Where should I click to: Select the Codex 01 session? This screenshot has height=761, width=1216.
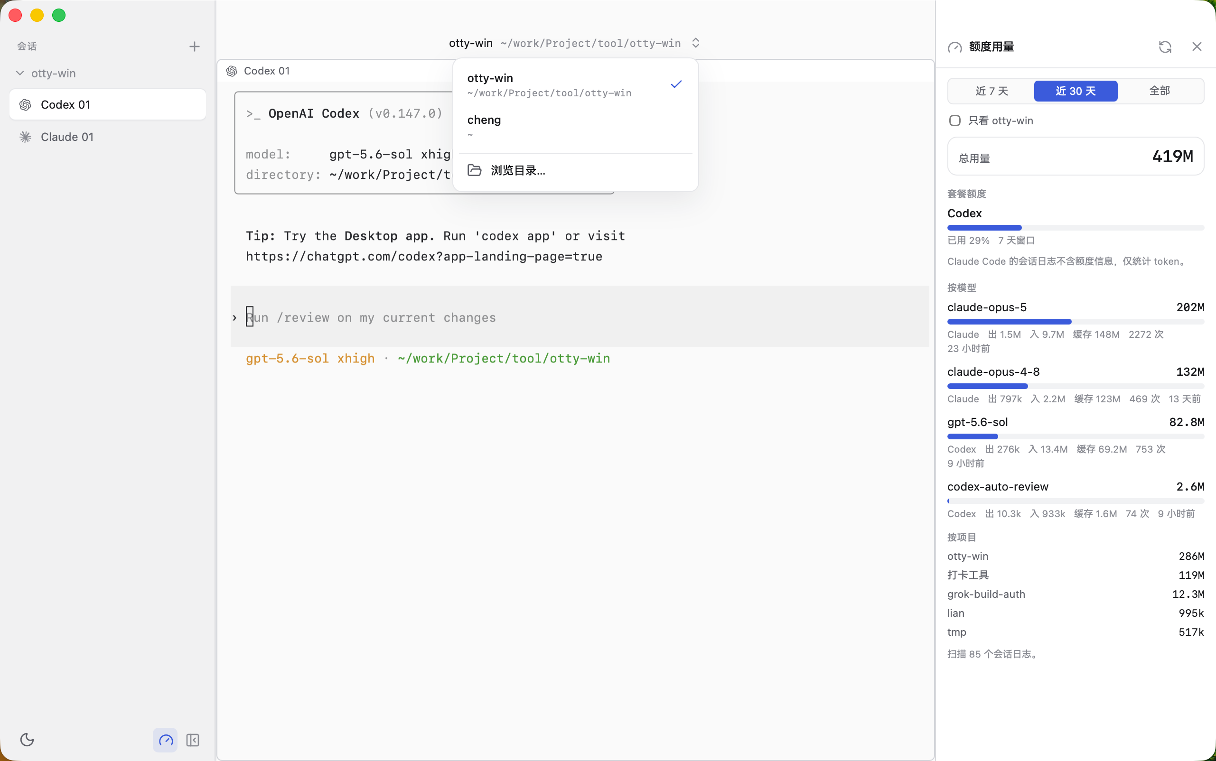point(108,105)
